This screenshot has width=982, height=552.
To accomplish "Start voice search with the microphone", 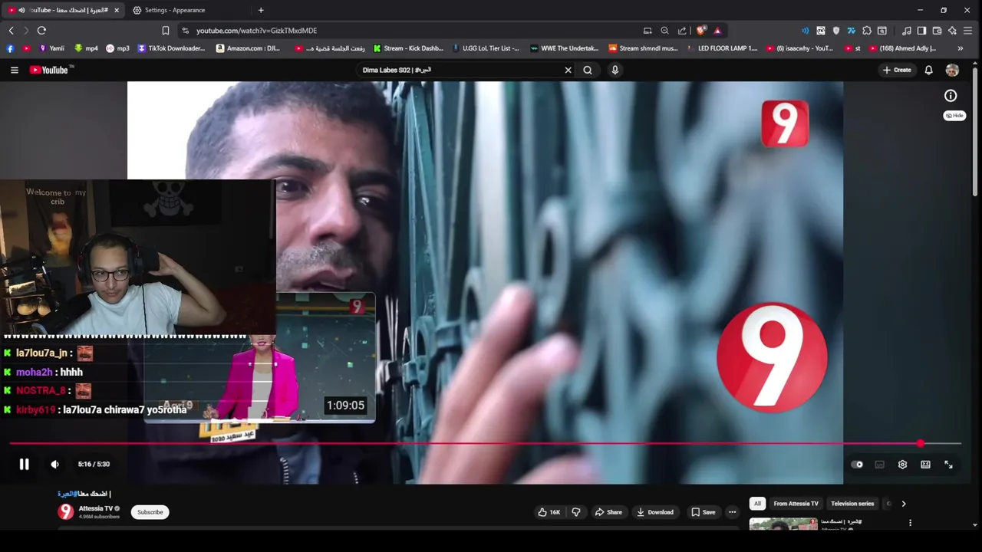I will [615, 70].
